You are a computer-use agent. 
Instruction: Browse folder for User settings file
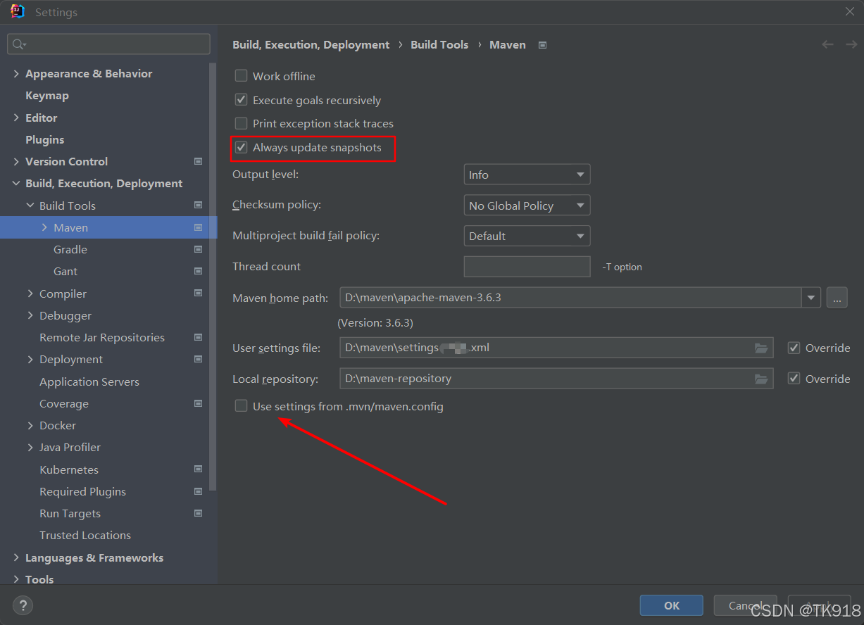761,348
